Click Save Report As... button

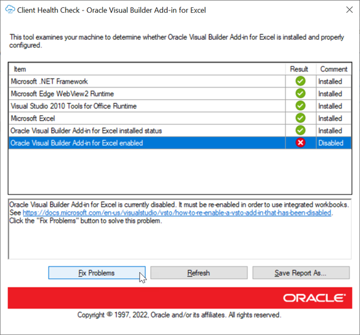[301, 273]
